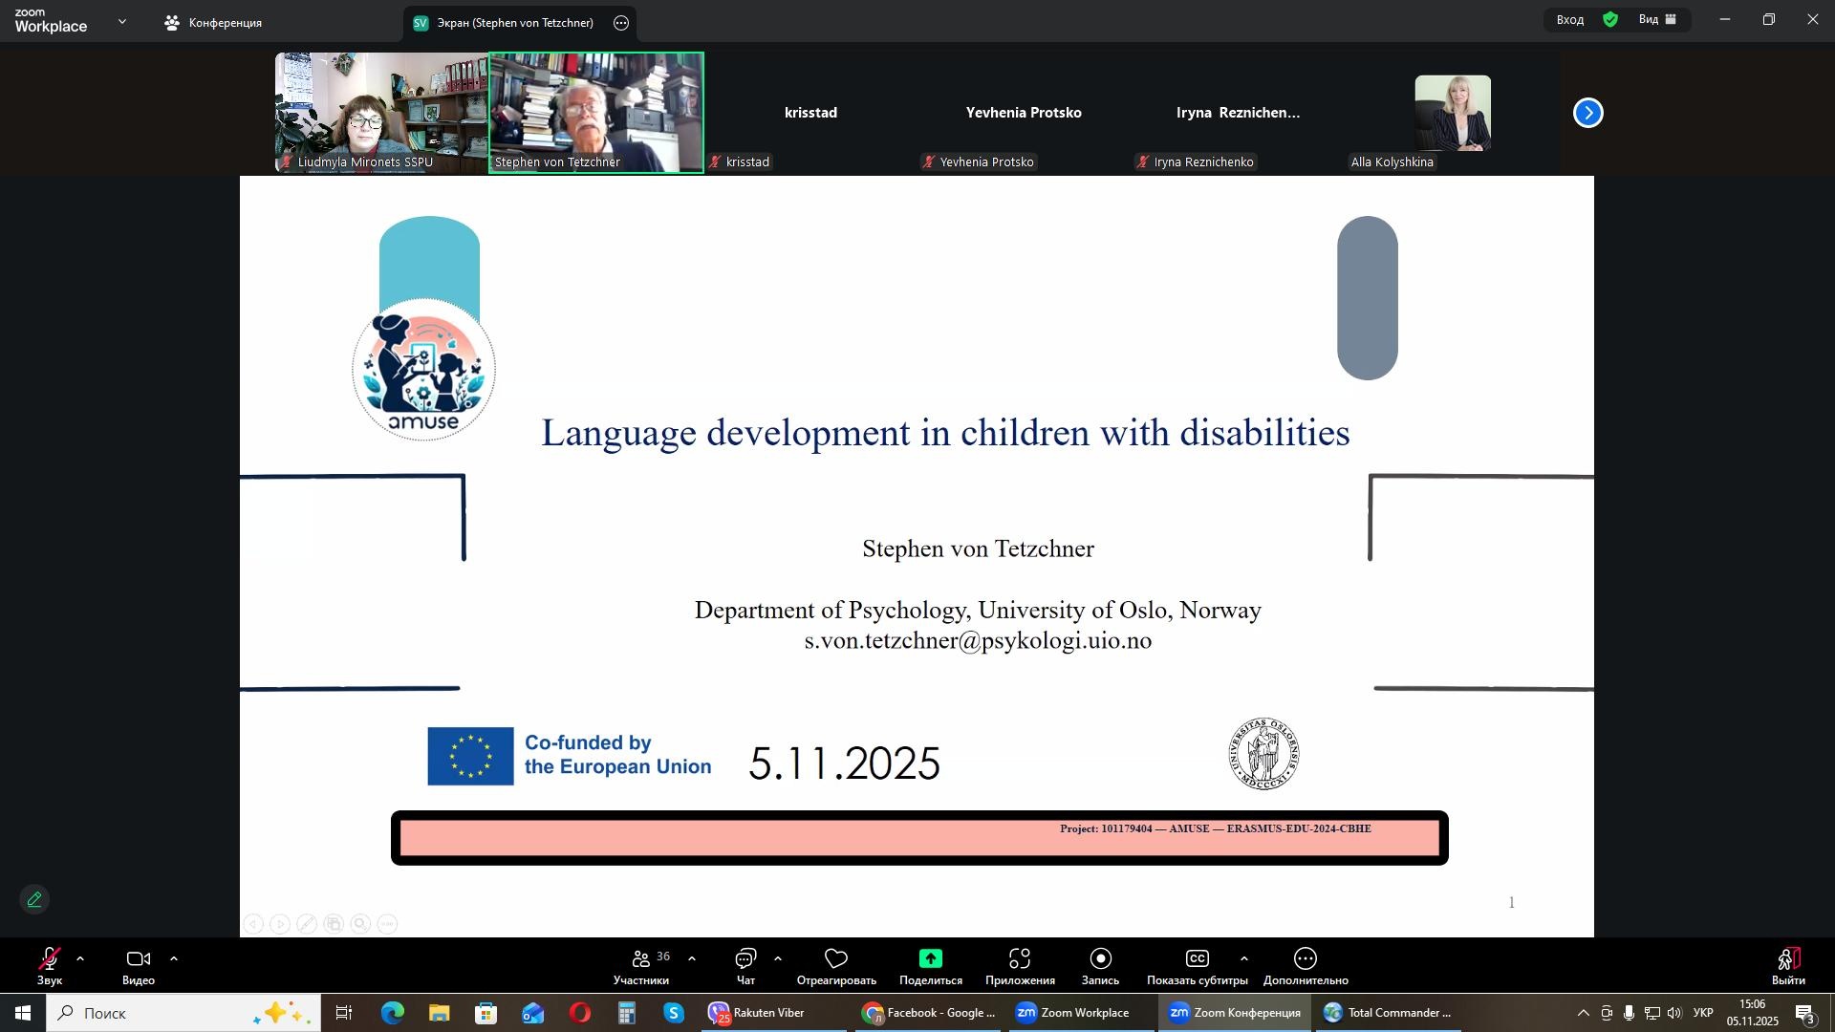Screen dimensions: 1835x1032
Task: Open the Приложения apps icon
Action: [x=1020, y=959]
